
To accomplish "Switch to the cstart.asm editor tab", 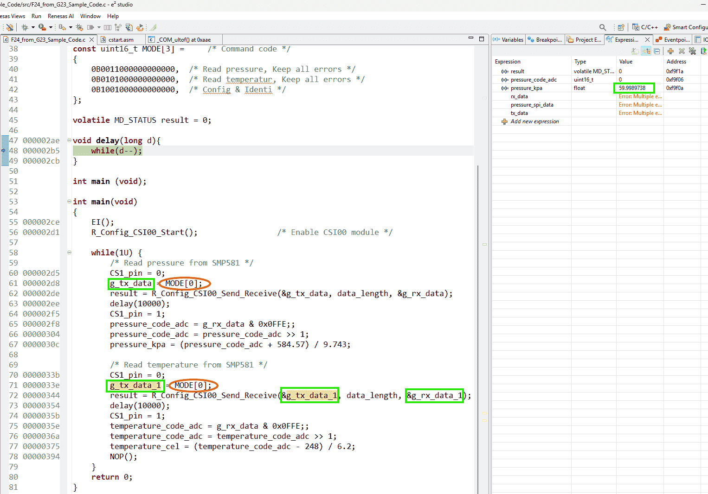I will coord(121,40).
